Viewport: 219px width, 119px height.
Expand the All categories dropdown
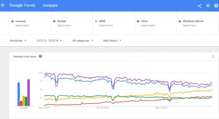83,41
